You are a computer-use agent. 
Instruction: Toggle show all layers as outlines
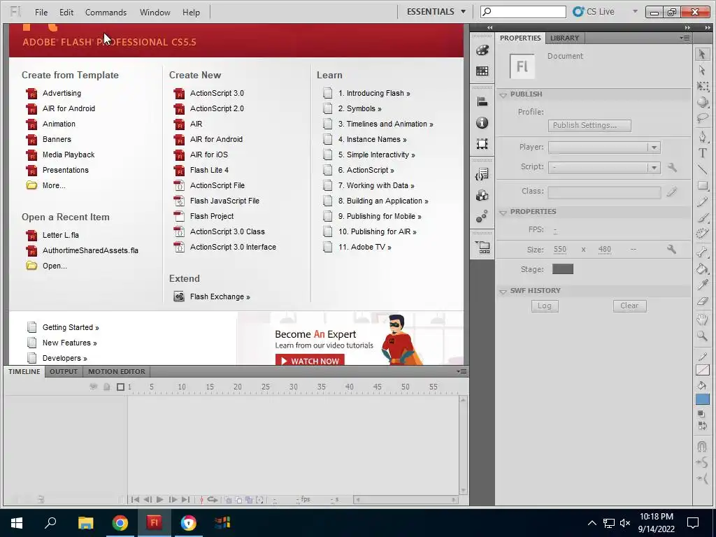pyautogui.click(x=120, y=387)
